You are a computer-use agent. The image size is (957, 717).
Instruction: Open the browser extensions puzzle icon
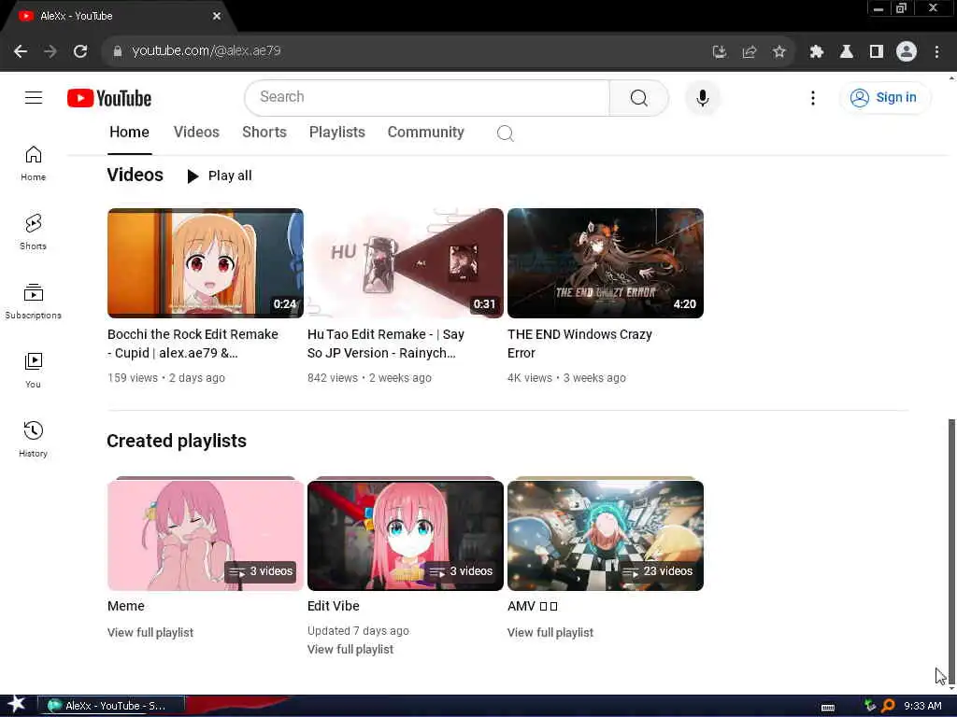click(x=816, y=52)
